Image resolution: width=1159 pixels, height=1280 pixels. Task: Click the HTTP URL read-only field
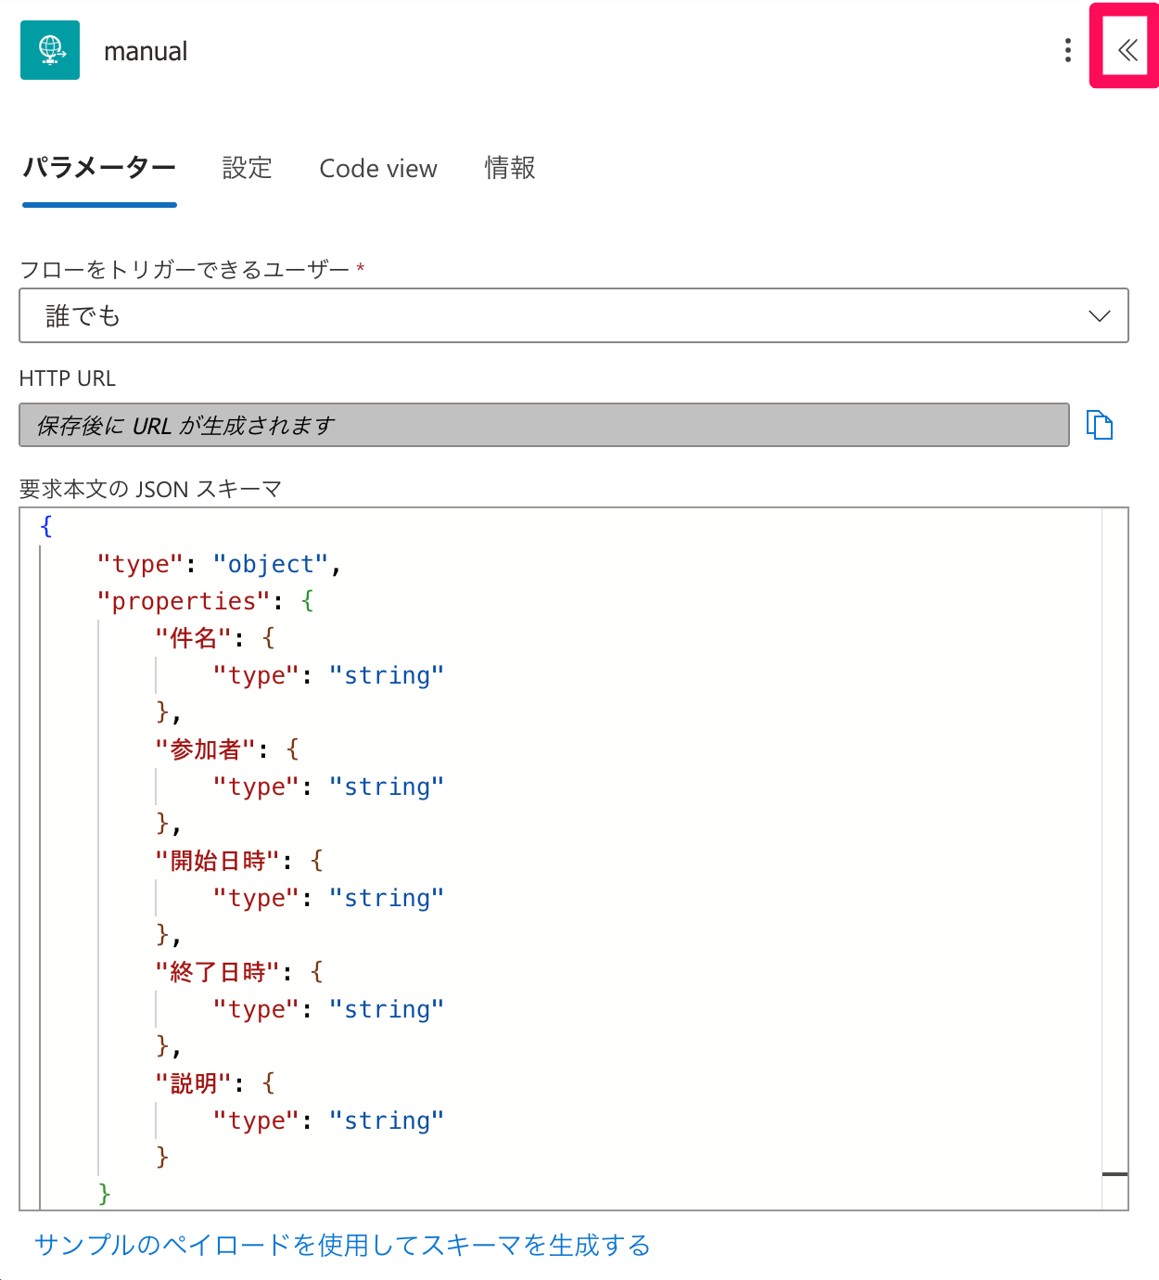tap(544, 425)
